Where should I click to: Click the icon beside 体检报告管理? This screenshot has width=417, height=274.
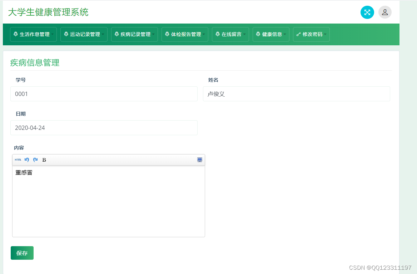coord(167,34)
